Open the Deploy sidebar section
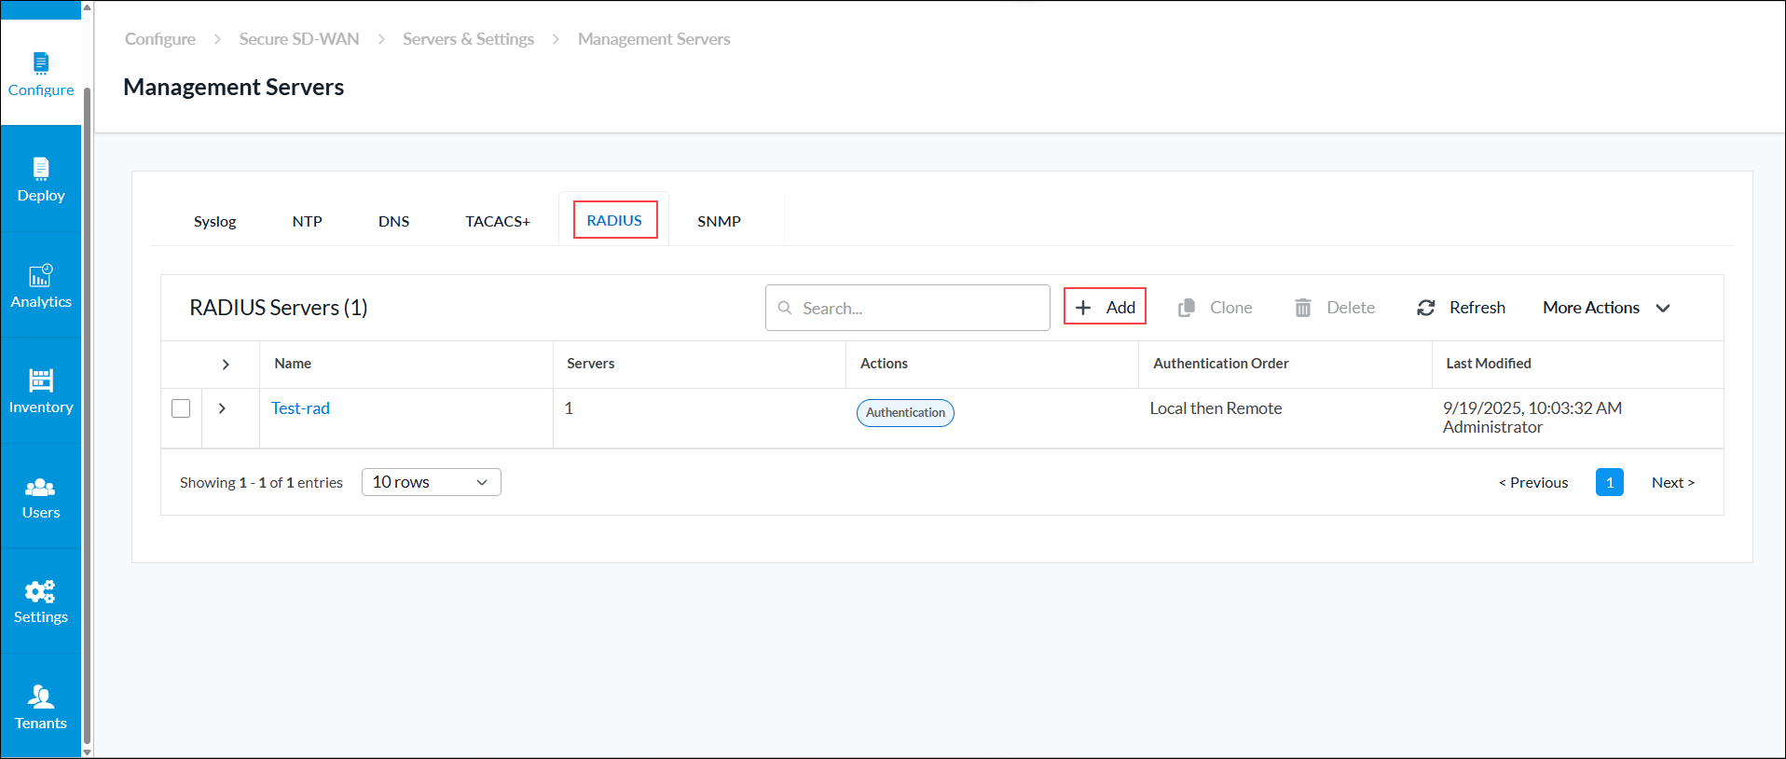Viewport: 1786px width, 759px height. 41,180
